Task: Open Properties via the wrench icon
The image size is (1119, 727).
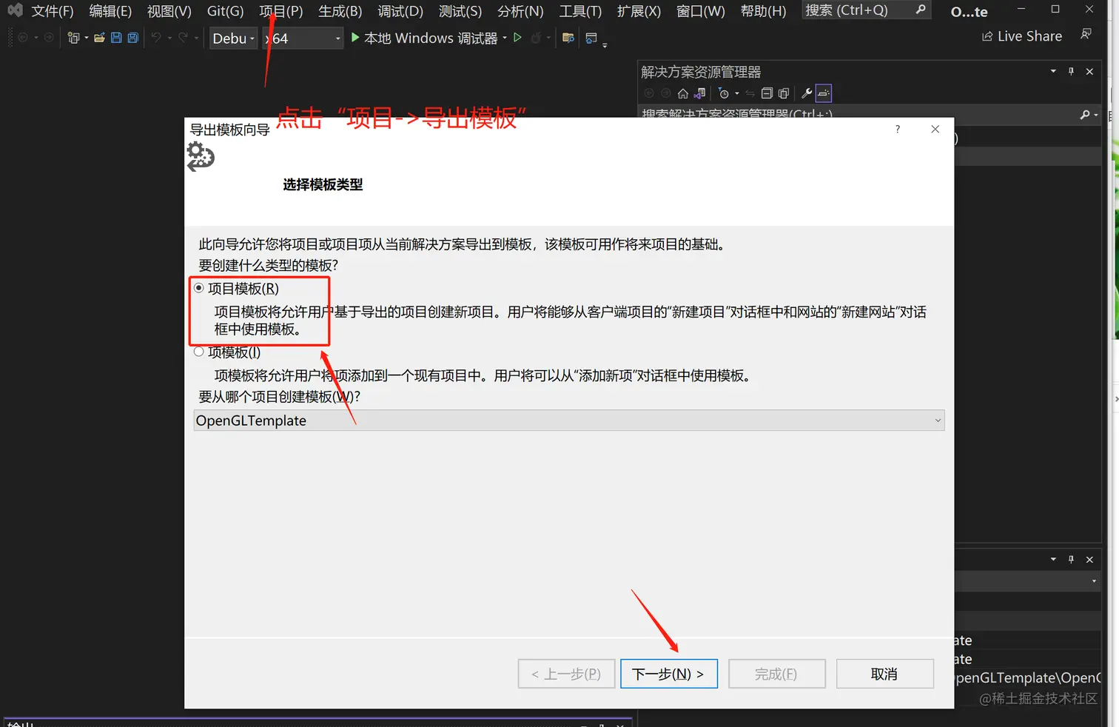Action: coord(806,93)
